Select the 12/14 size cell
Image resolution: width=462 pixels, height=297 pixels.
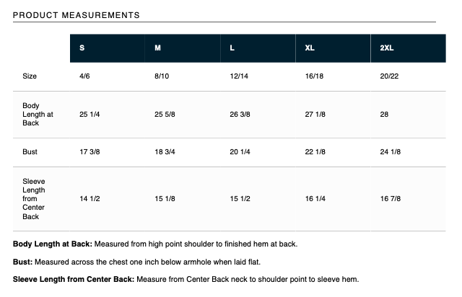pos(238,76)
